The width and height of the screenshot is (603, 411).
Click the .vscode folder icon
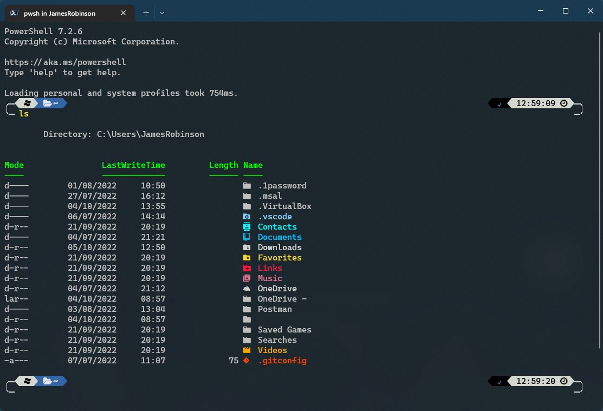pyautogui.click(x=247, y=217)
